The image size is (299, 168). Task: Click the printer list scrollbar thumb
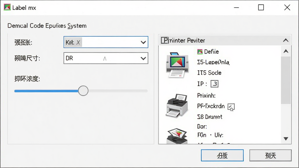(x=286, y=80)
